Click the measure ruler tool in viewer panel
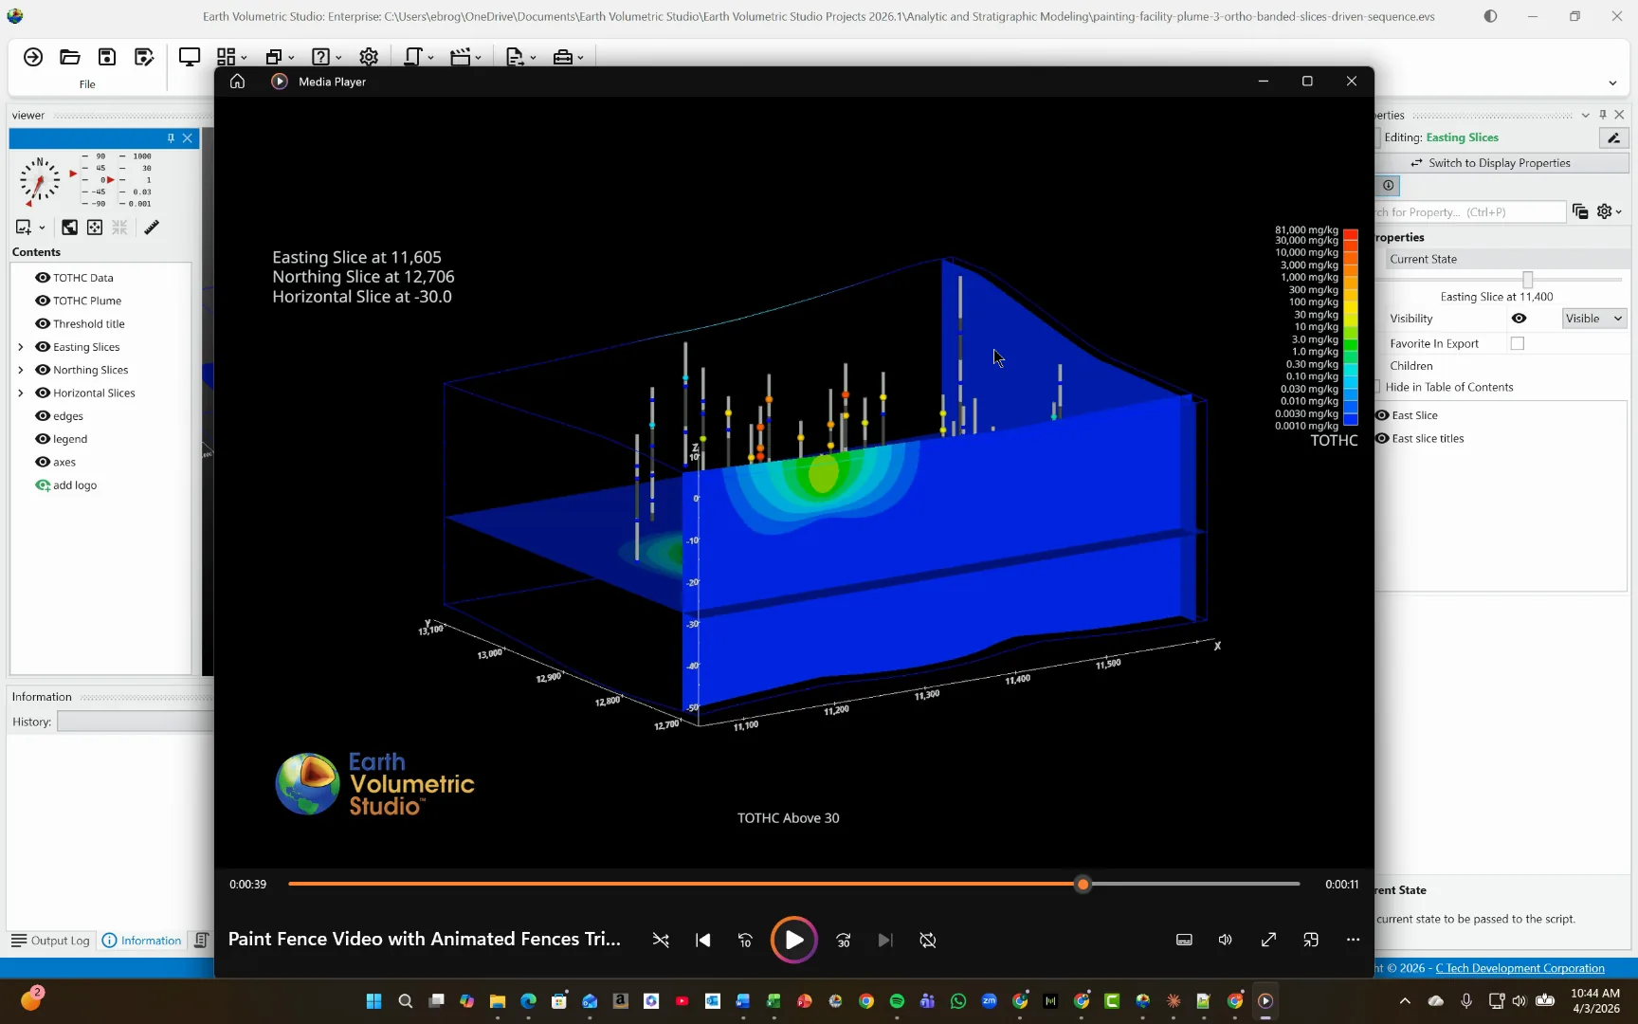Viewport: 1638px width, 1024px height. click(x=152, y=227)
